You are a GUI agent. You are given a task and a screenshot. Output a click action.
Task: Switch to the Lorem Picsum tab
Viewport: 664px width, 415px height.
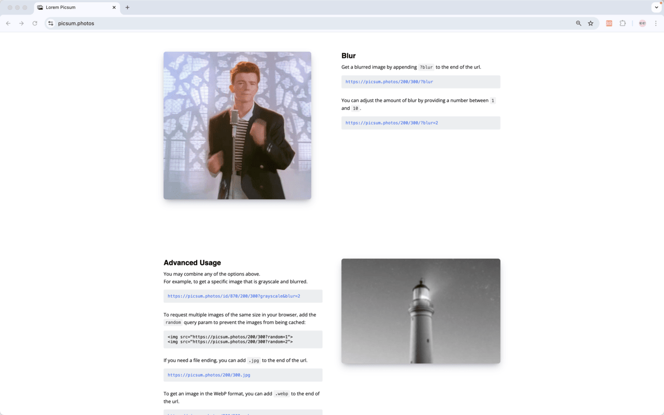coord(73,7)
